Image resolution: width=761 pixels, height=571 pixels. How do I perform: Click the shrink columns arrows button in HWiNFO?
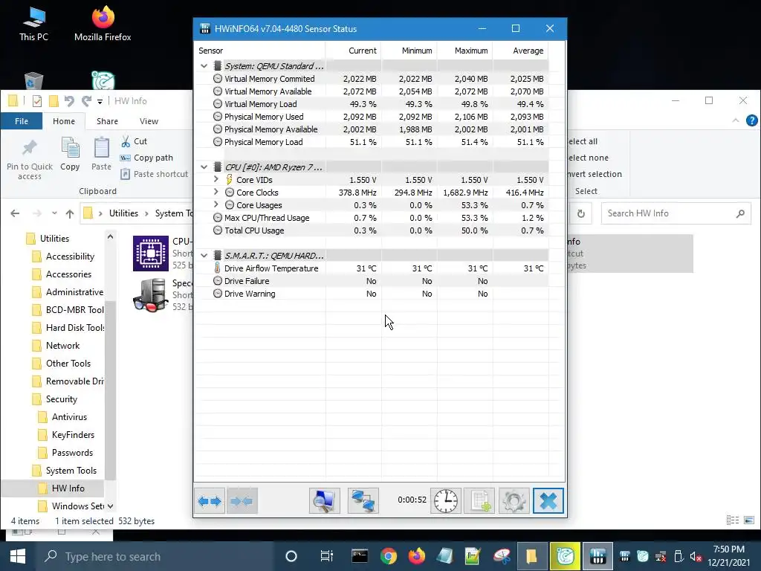point(242,501)
